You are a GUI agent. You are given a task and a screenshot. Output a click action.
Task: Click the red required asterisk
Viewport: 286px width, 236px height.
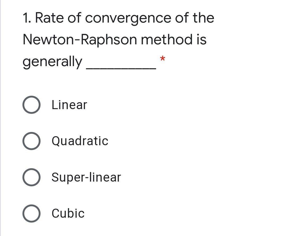(x=162, y=61)
